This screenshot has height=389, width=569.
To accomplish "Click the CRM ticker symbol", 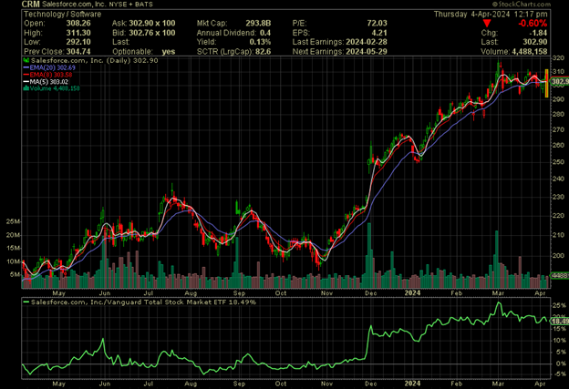I will pyautogui.click(x=31, y=5).
